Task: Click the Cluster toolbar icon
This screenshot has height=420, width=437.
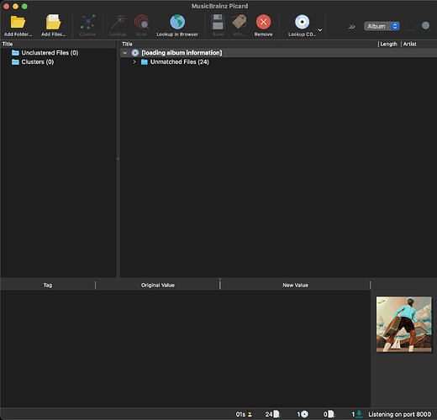Action: [x=87, y=22]
